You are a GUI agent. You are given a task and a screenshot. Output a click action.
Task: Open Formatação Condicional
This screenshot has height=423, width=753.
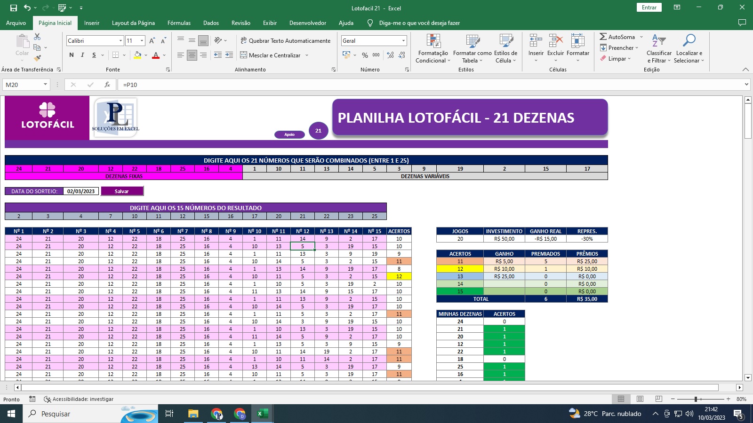click(433, 48)
